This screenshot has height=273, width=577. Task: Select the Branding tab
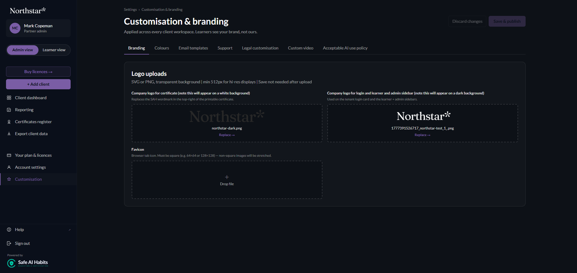click(x=136, y=48)
